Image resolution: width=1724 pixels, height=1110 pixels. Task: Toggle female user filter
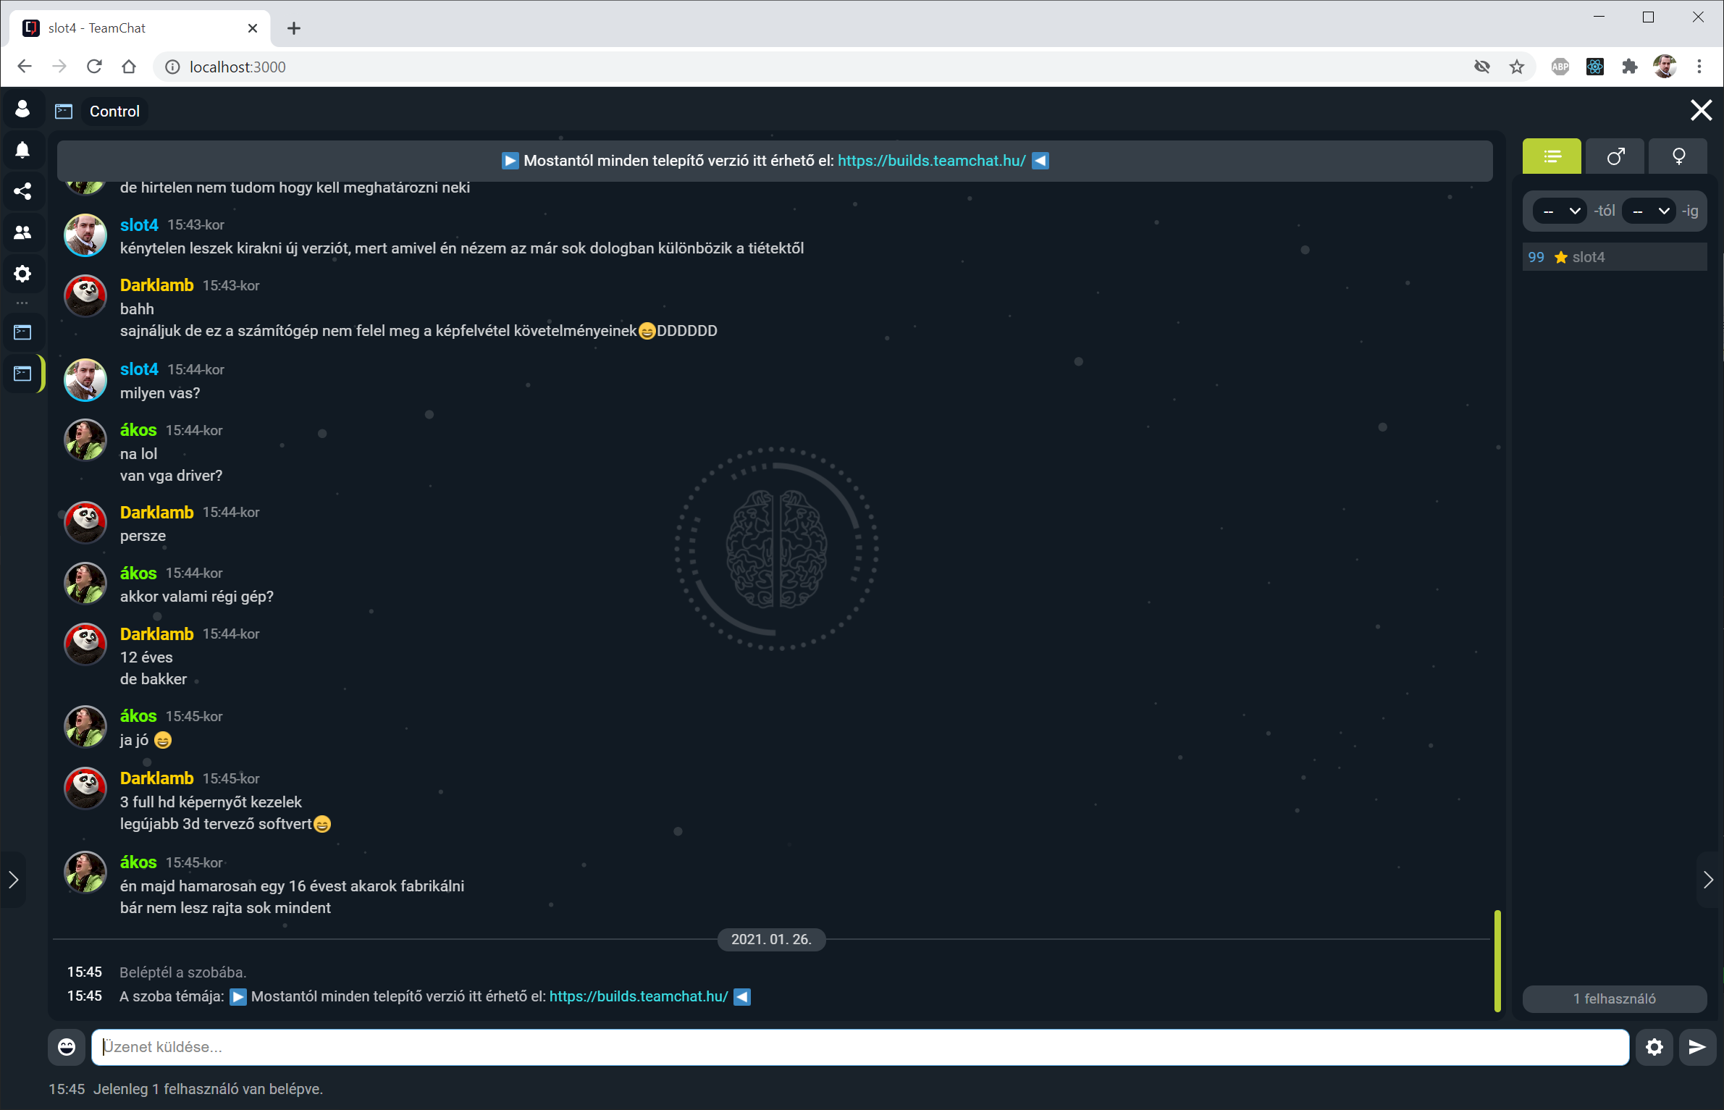(x=1678, y=156)
